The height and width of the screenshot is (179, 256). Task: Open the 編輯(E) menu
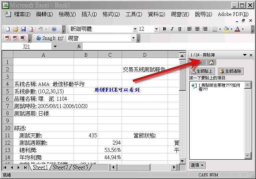[44, 14]
